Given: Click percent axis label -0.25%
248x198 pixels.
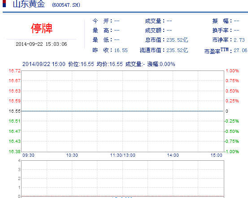Looking at the screenshot, I should (231, 121).
